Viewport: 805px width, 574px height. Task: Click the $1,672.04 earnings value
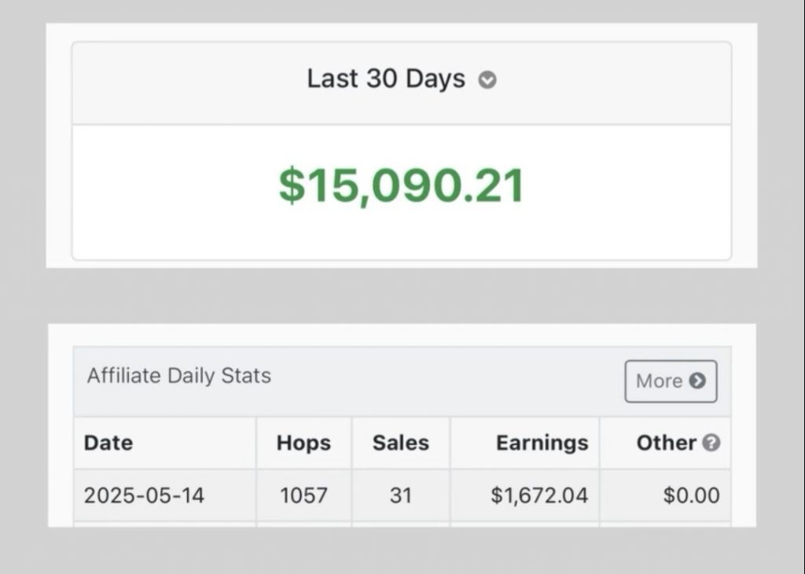tap(539, 495)
